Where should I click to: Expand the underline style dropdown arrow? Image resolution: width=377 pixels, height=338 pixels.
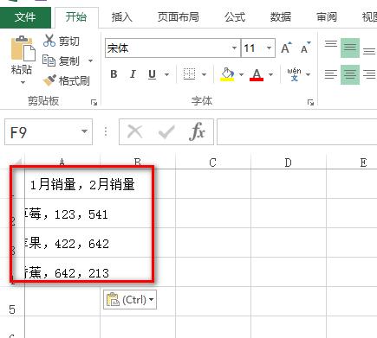tap(166, 74)
